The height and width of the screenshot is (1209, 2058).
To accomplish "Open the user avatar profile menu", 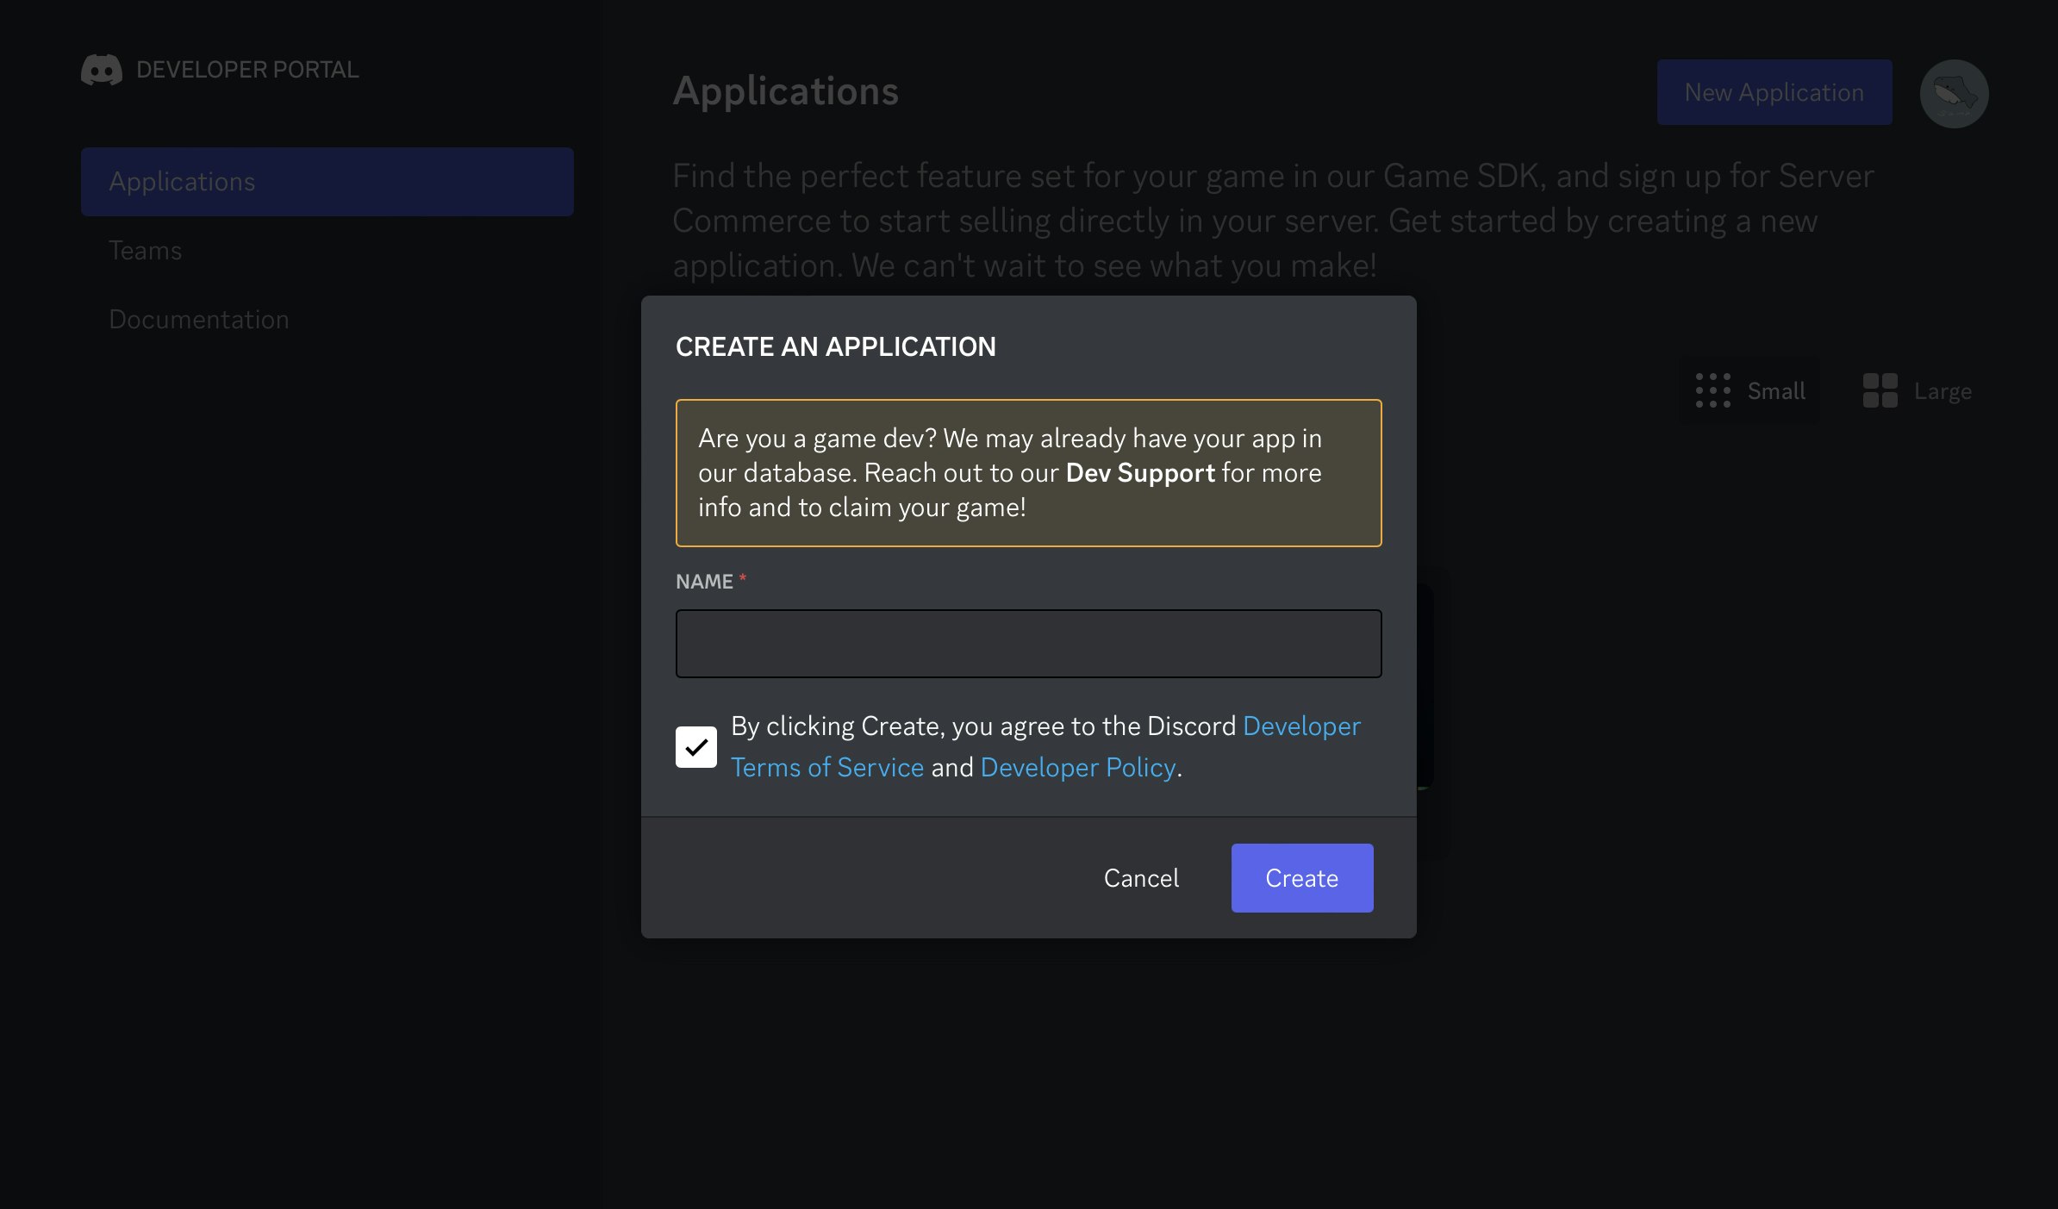I will (1953, 93).
